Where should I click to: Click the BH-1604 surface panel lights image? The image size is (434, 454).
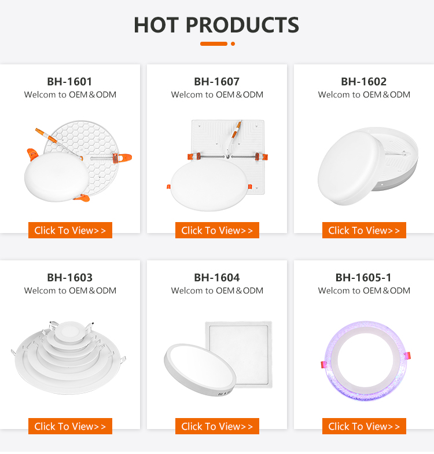216,357
